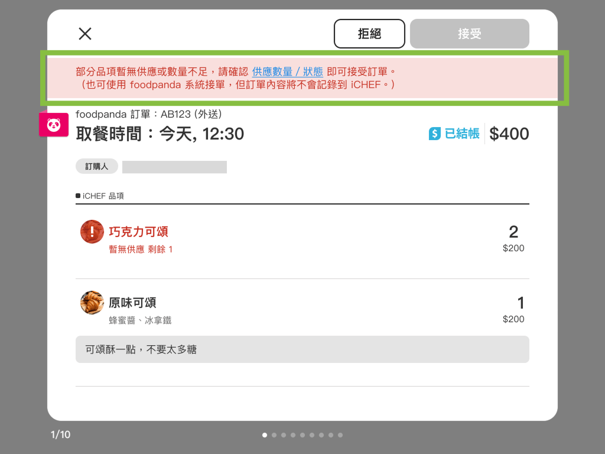The image size is (605, 454).
Task: Click the blue 已結帳 dollar icon
Action: tap(435, 134)
